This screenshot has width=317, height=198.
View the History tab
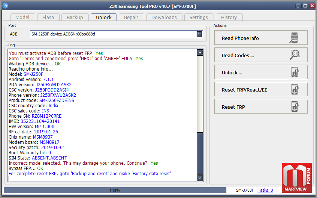229,17
